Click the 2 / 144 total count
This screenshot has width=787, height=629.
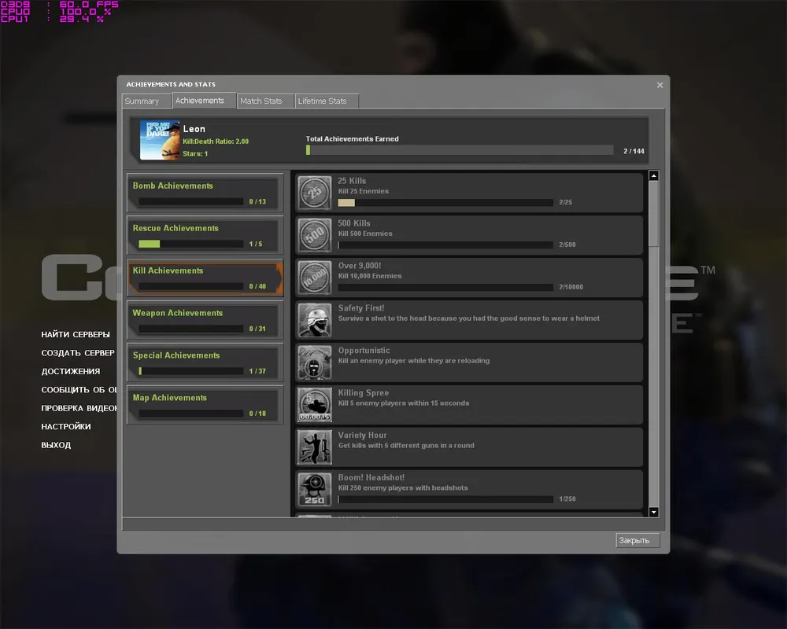tap(634, 151)
